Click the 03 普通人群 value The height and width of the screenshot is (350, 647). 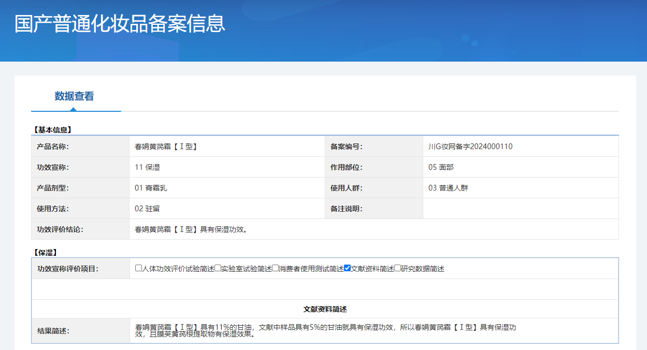point(448,188)
